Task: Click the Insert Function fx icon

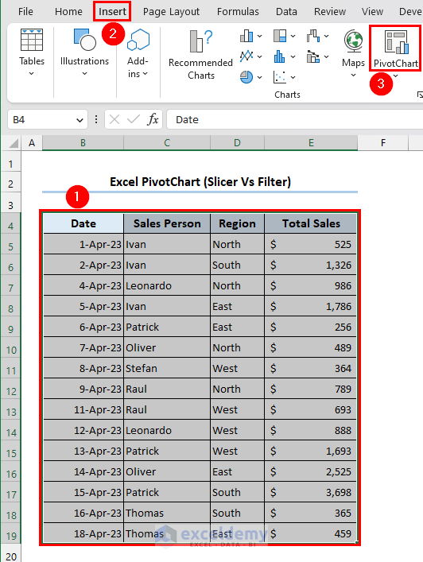Action: coord(153,119)
